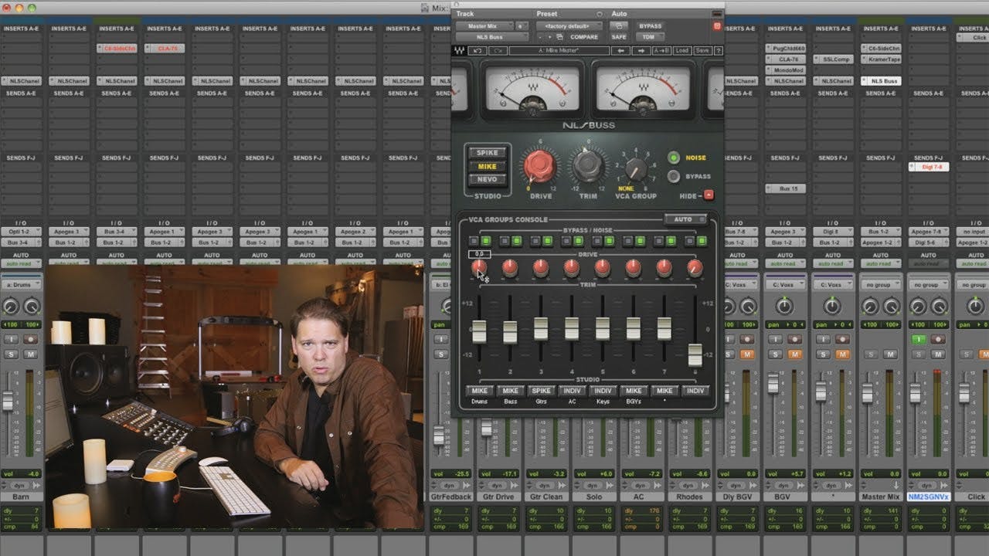
Task: Go to previous preset with left arrow
Action: click(x=620, y=51)
